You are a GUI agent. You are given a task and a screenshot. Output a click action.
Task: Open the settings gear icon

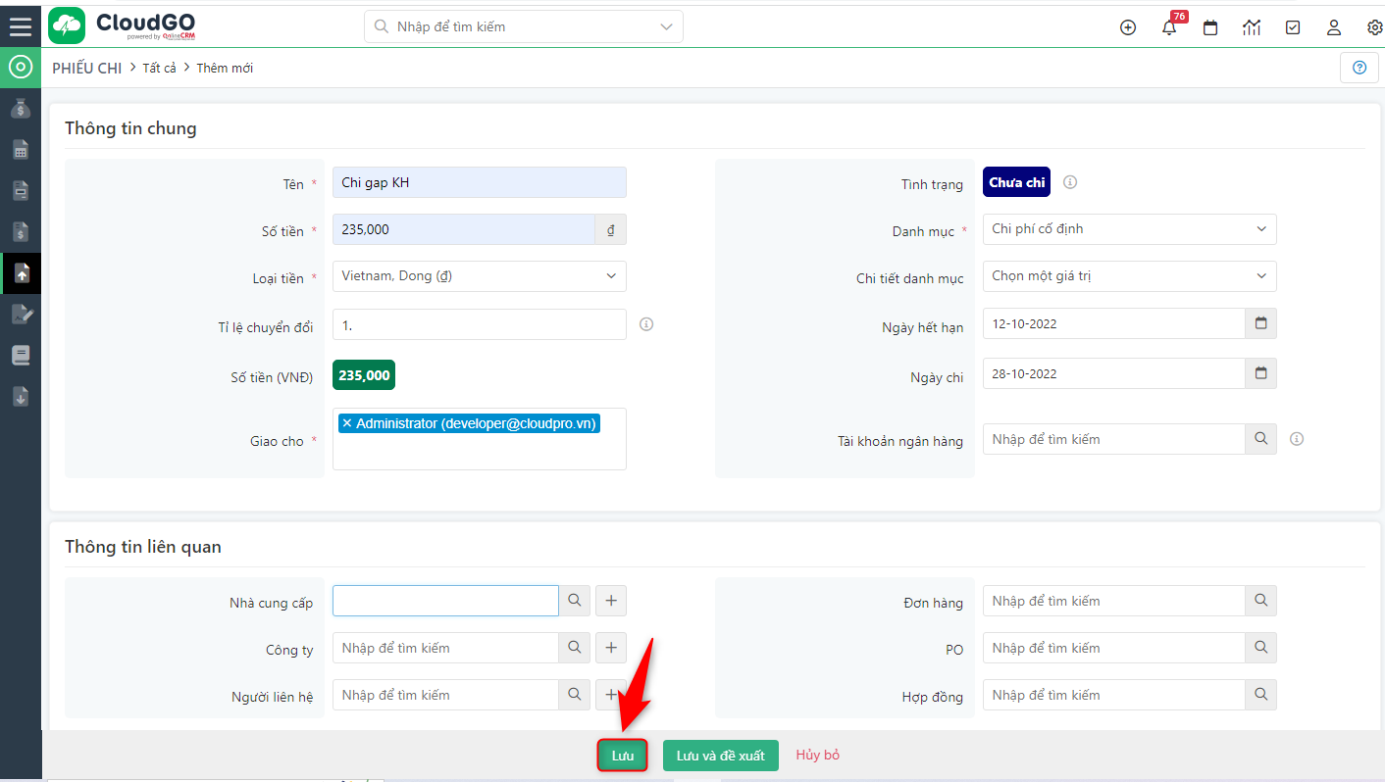pyautogui.click(x=1374, y=27)
